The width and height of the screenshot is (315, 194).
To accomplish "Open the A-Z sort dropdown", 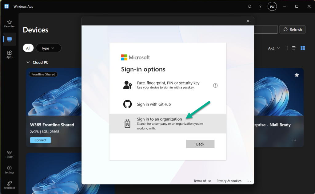I will coord(274,48).
